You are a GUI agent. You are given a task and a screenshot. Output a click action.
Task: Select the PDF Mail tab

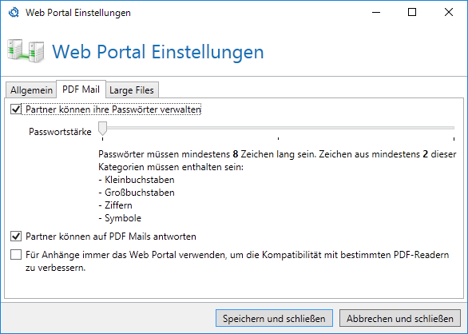coord(81,89)
